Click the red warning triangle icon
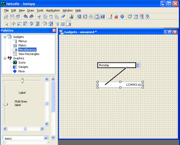 pos(116,17)
